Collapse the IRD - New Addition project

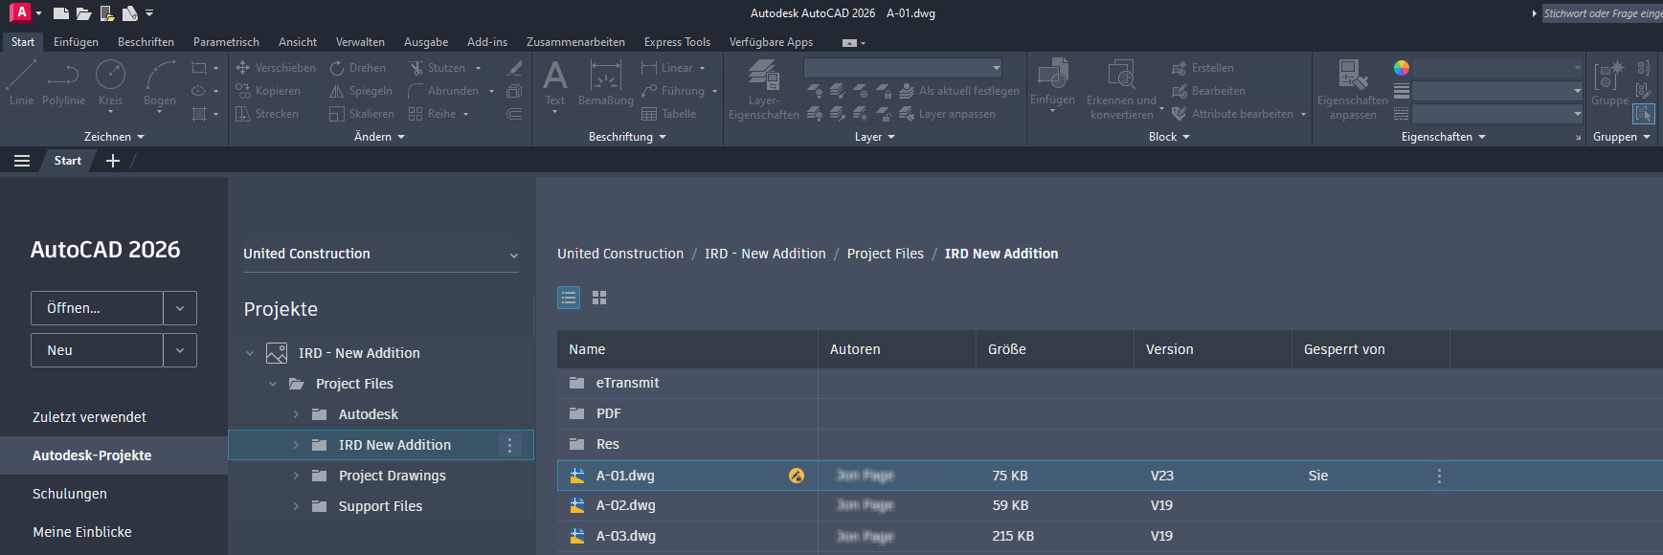click(x=250, y=353)
